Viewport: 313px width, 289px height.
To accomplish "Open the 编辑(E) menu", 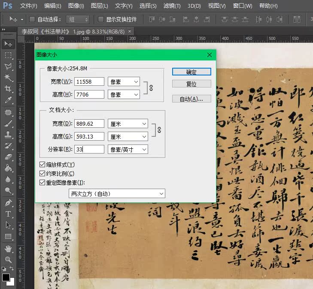I will pos(52,6).
